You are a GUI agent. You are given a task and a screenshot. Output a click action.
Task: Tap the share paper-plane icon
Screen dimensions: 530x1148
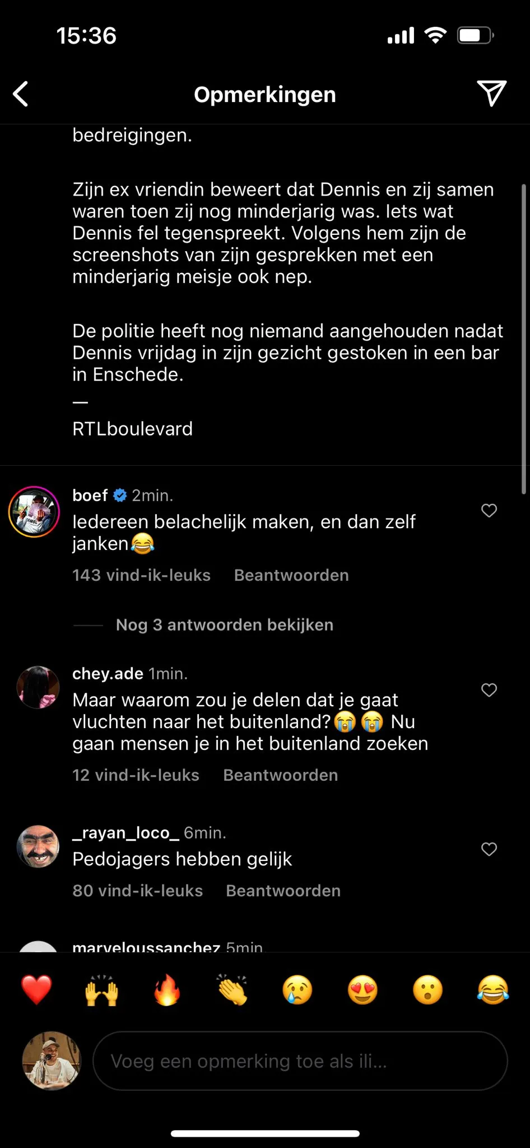491,93
